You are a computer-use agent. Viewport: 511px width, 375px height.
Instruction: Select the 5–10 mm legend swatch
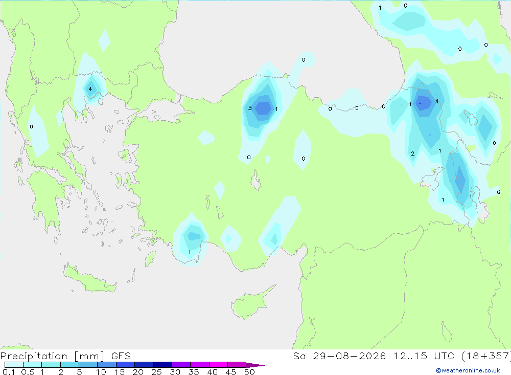(x=88, y=365)
